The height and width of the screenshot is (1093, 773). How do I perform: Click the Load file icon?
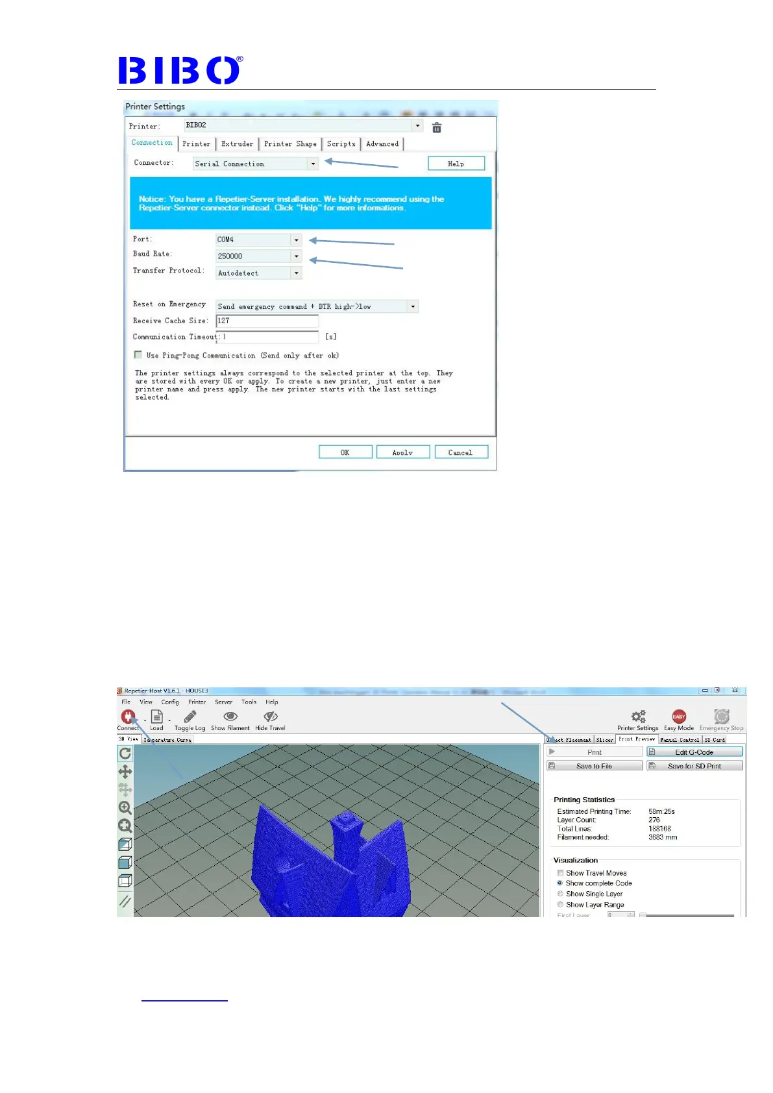(157, 716)
